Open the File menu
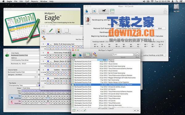Image resolution: width=185 pixels, height=115 pixels. [x=16, y=2]
